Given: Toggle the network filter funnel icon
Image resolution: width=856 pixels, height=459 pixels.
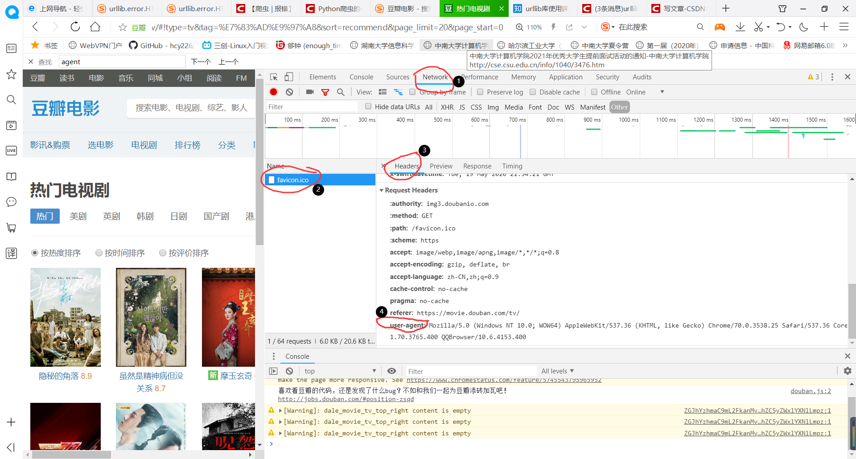Looking at the screenshot, I should point(325,92).
